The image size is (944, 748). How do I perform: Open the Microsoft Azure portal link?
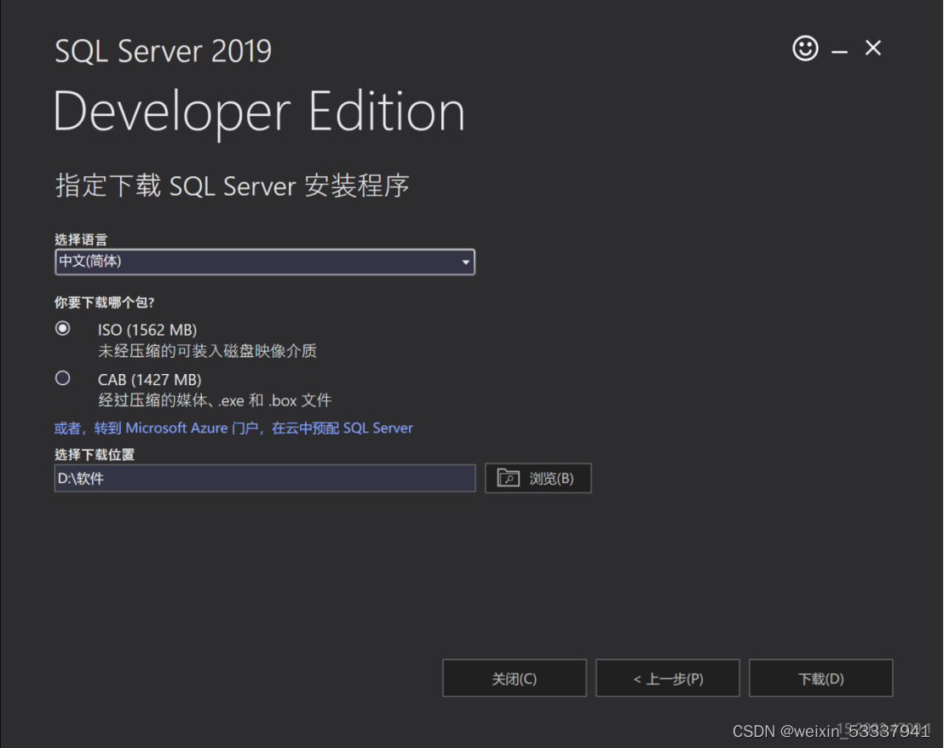[x=233, y=428]
